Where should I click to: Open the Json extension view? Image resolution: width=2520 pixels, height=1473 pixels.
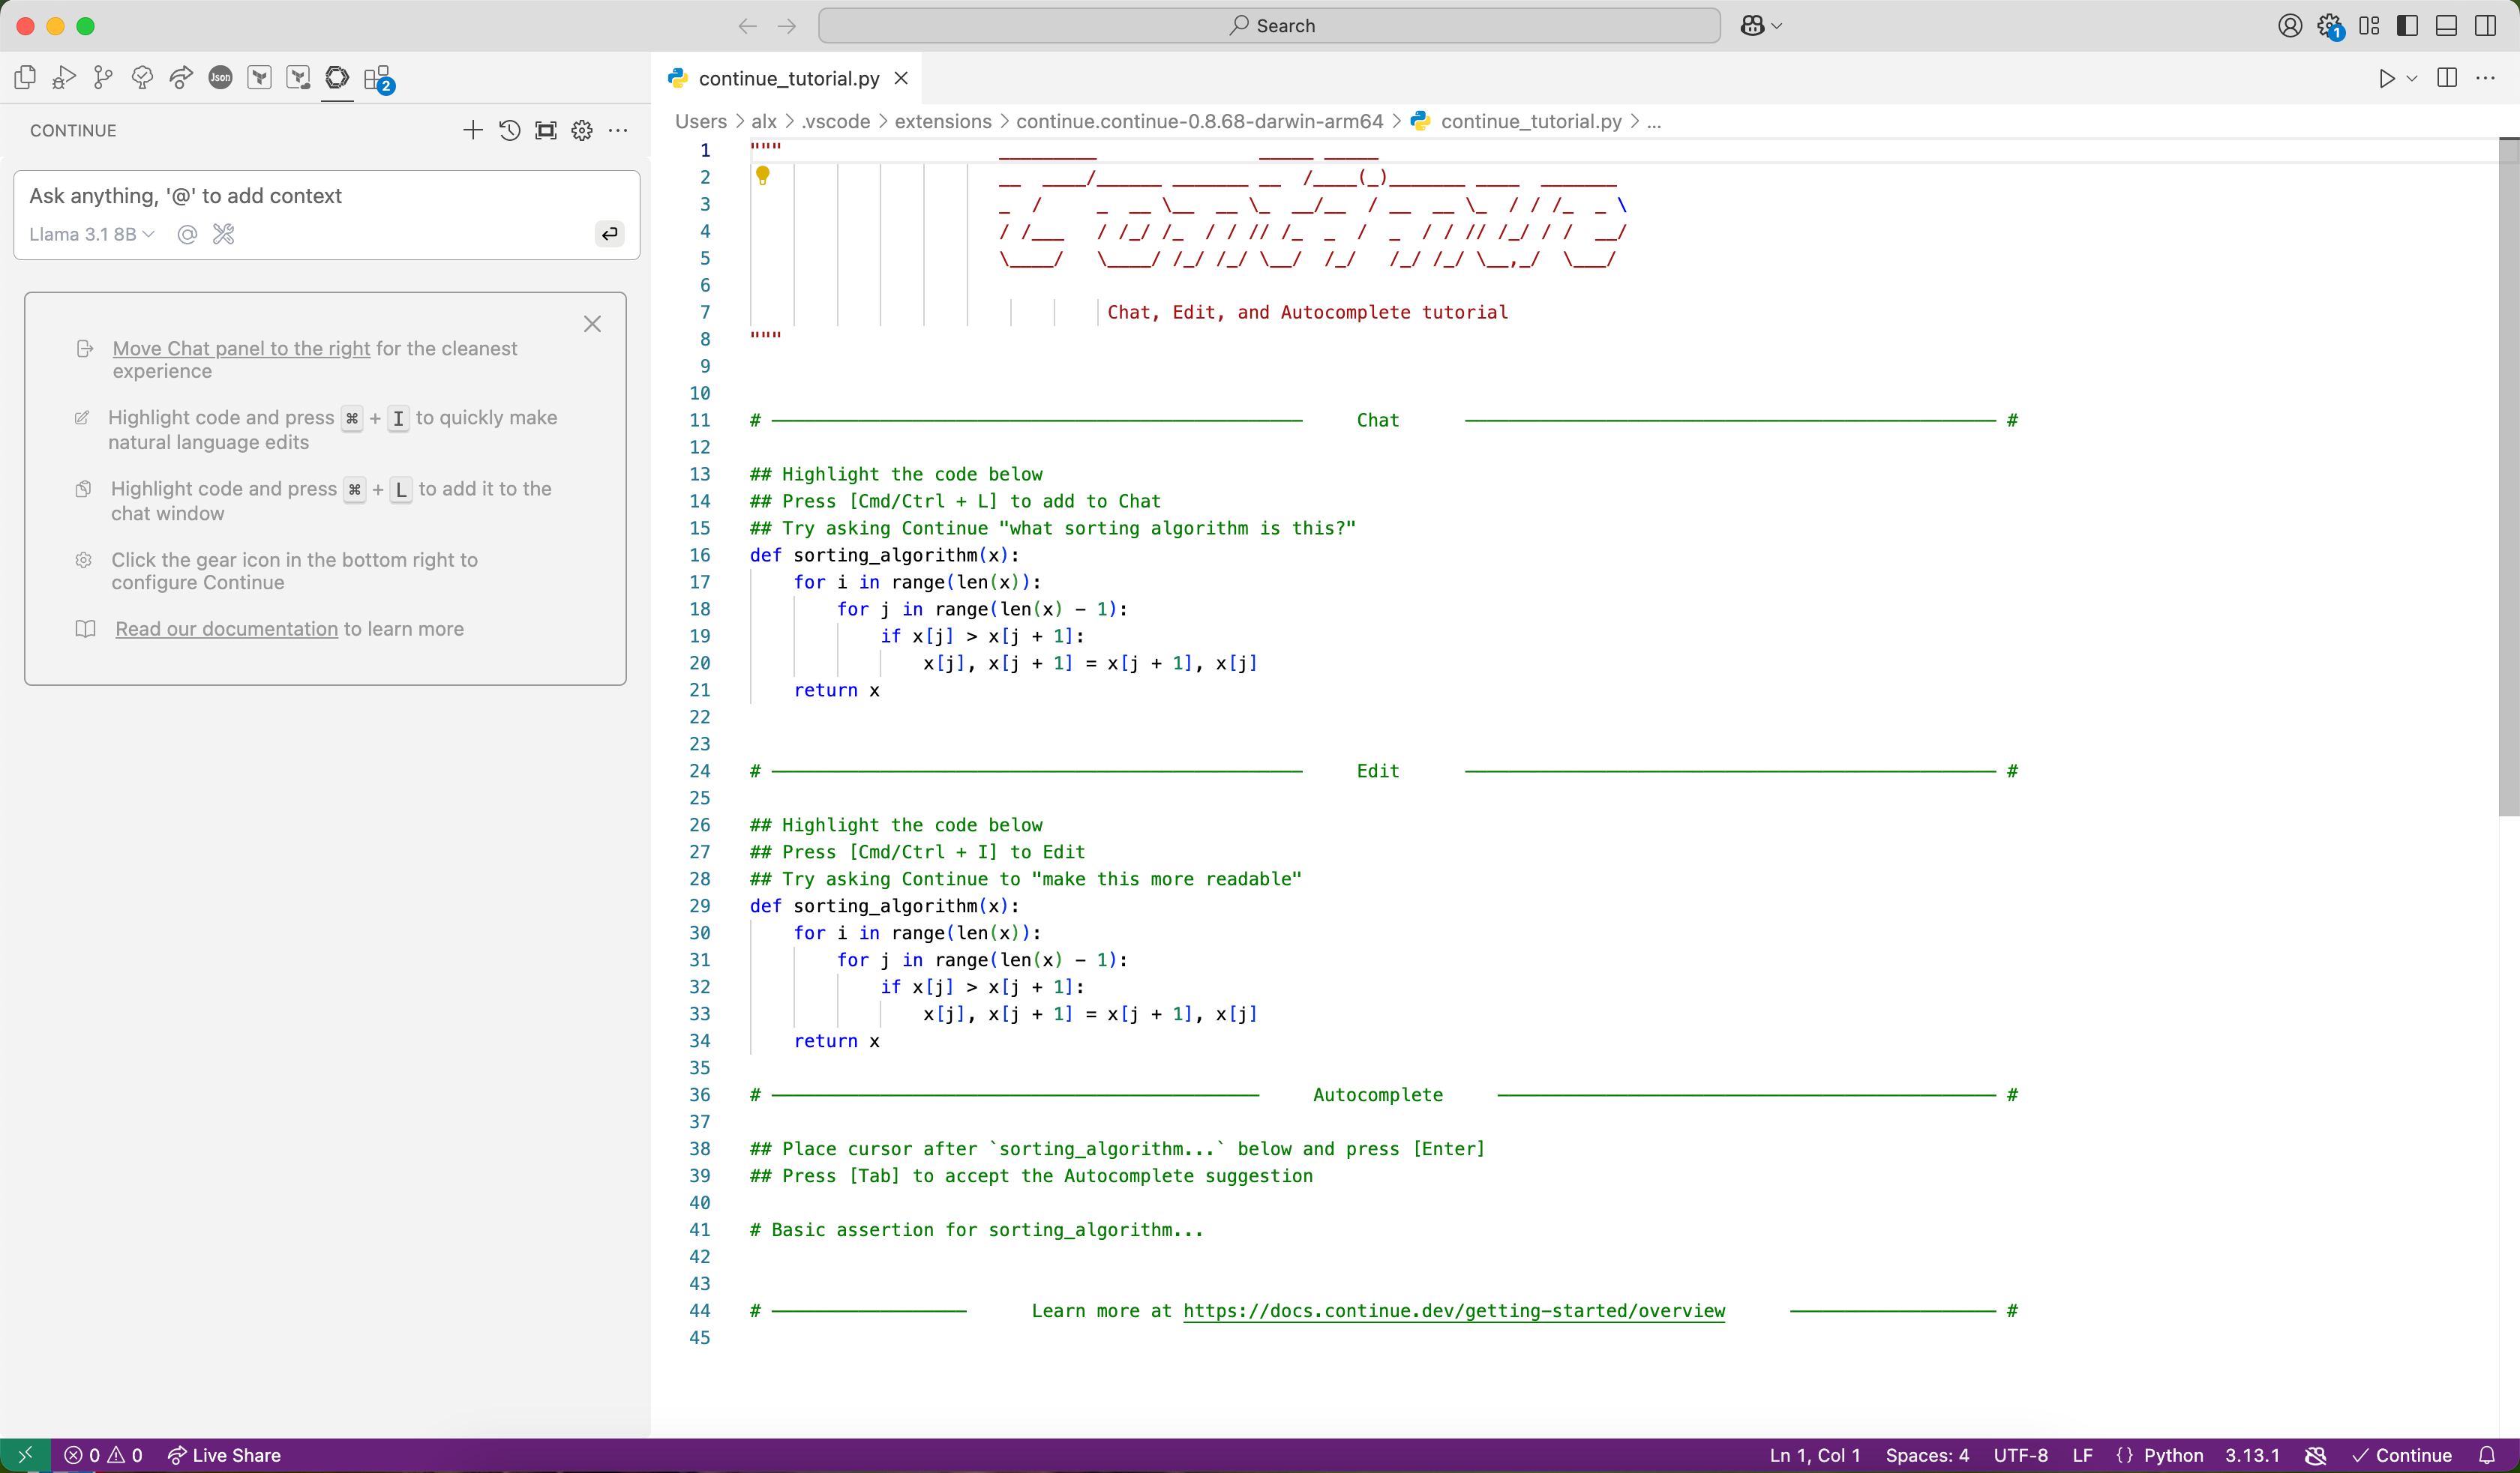coord(220,78)
